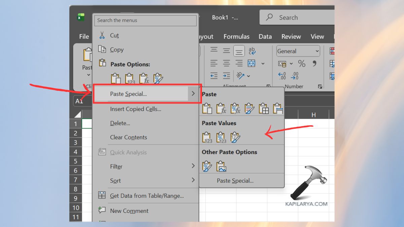Click Paste Formulas icon in submenu
The height and width of the screenshot is (227, 404).
221,109
